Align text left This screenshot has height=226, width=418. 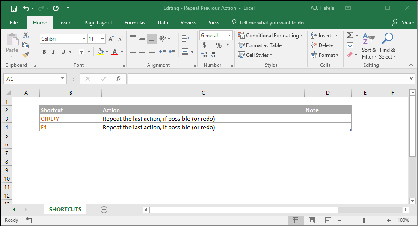[133, 52]
